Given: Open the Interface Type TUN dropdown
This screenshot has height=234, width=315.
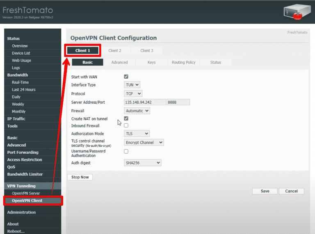Looking at the screenshot, I should [132, 85].
